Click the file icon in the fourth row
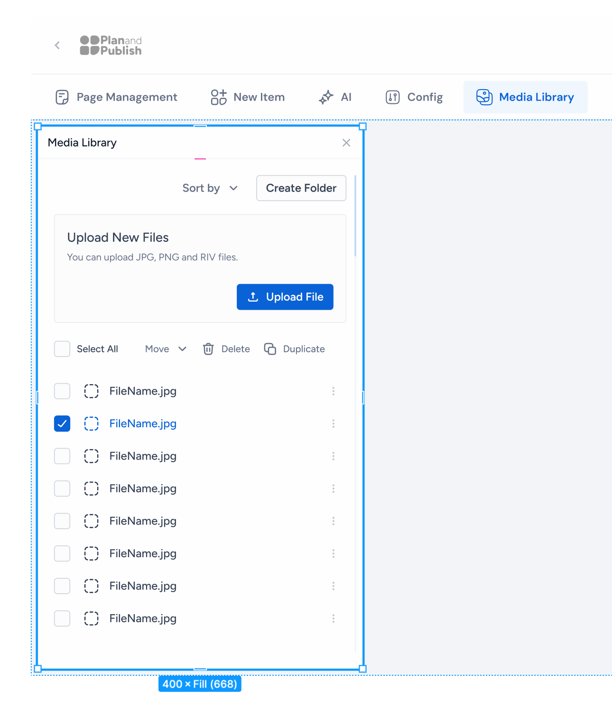This screenshot has height=717, width=612. (91, 488)
